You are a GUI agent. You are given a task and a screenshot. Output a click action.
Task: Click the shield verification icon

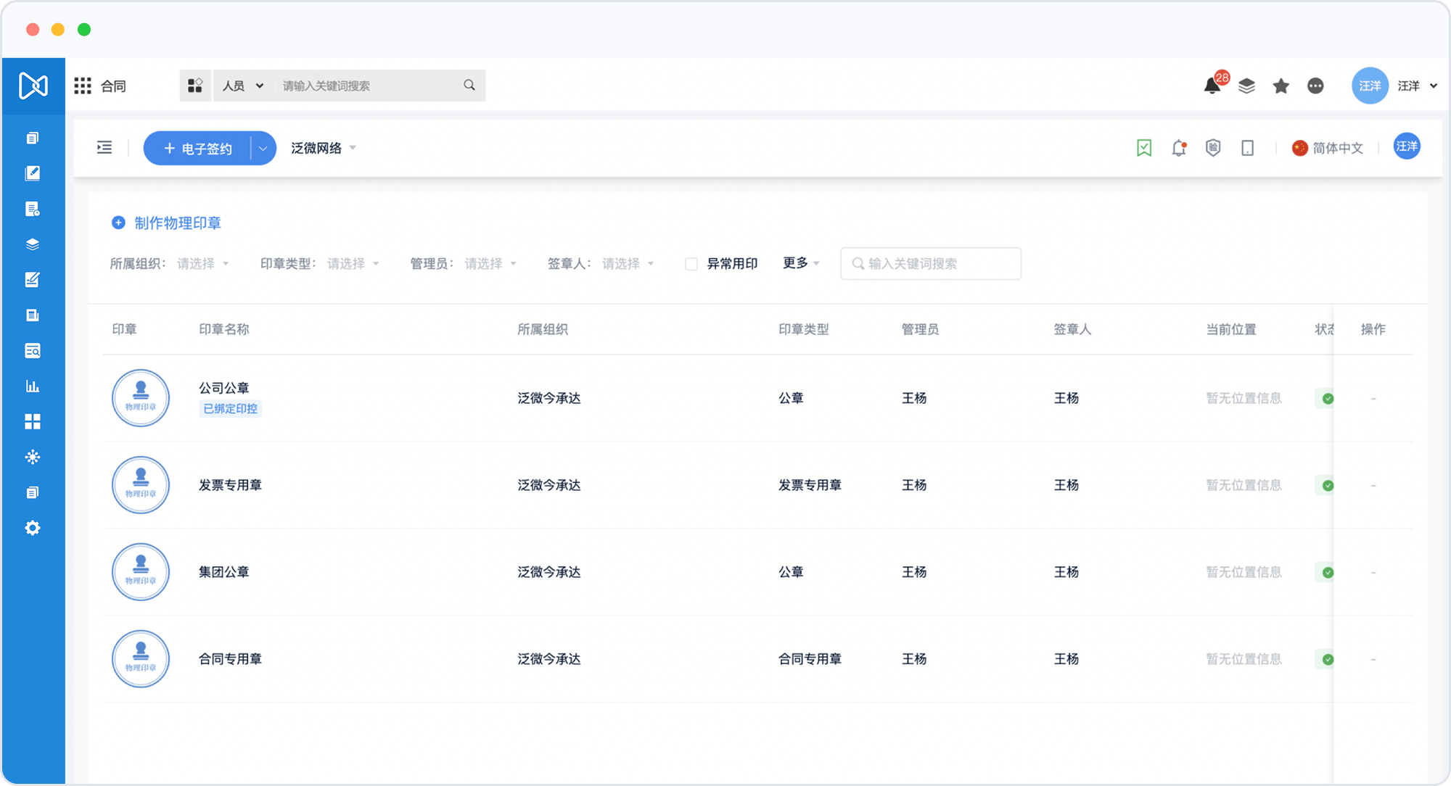pos(1213,148)
